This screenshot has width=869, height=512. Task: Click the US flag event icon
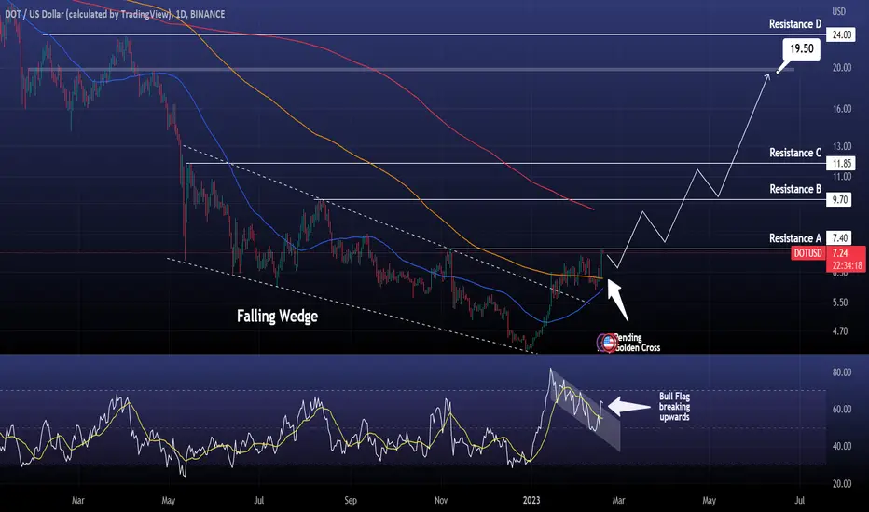(608, 344)
